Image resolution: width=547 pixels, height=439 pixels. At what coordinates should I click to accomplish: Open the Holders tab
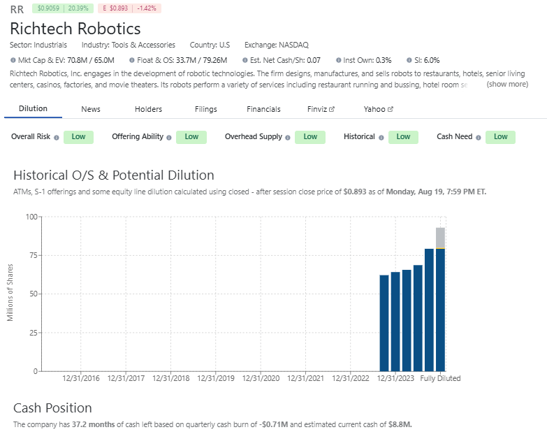tap(148, 110)
